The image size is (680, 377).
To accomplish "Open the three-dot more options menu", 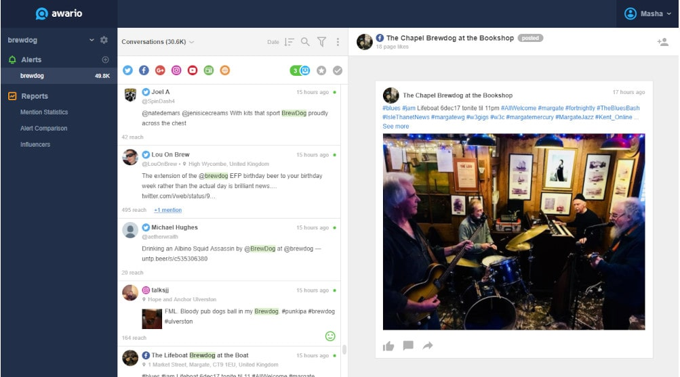I will (x=338, y=41).
